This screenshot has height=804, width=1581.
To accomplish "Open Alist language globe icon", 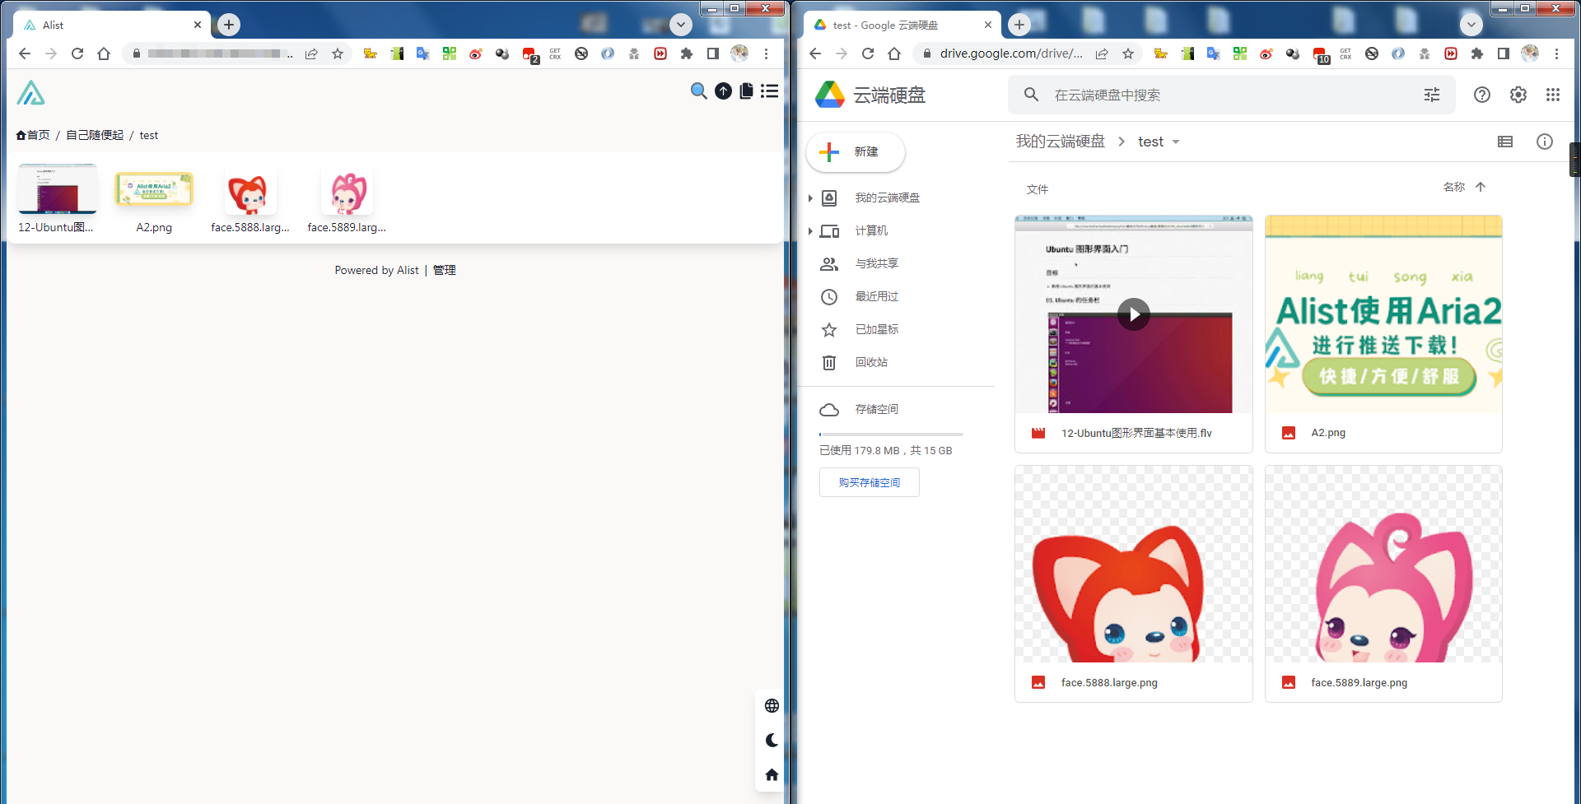I will (772, 705).
